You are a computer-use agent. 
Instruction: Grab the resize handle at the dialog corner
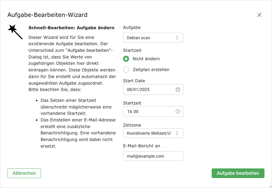point(269,185)
